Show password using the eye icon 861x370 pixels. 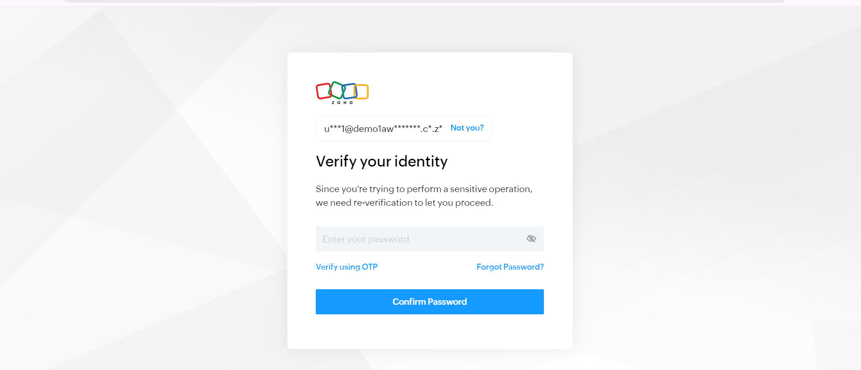(531, 239)
